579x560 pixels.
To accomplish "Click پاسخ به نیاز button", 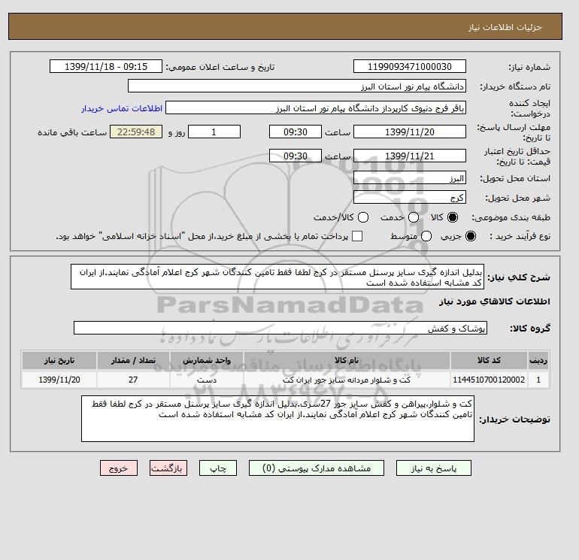I will pyautogui.click(x=434, y=468).
